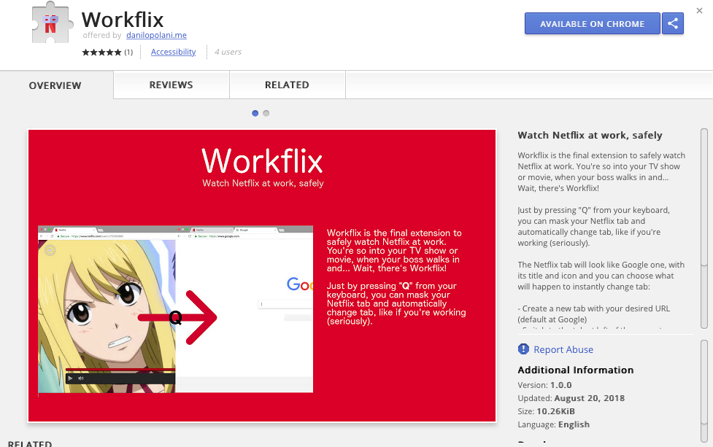The image size is (713, 447).
Task: Switch to the Related tab
Action: pyautogui.click(x=287, y=85)
